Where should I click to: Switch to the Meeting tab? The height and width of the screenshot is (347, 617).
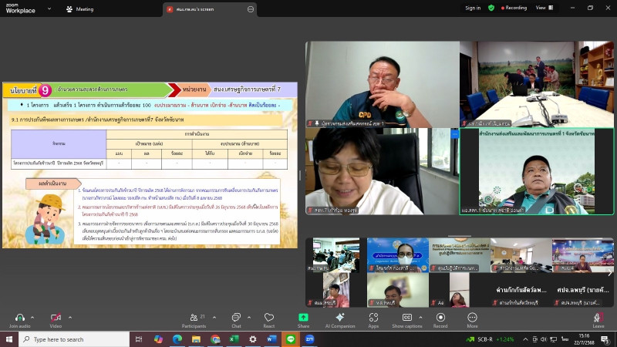80,9
